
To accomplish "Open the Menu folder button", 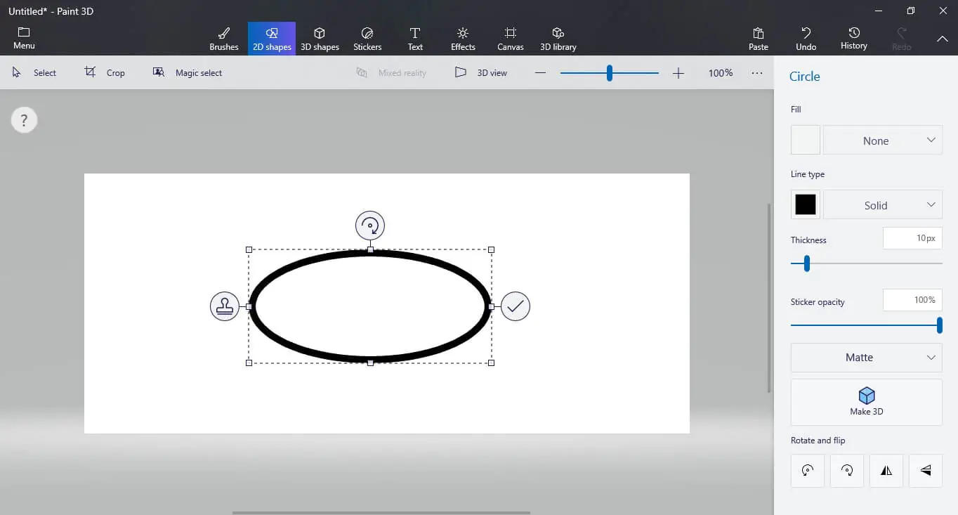I will coord(24,39).
